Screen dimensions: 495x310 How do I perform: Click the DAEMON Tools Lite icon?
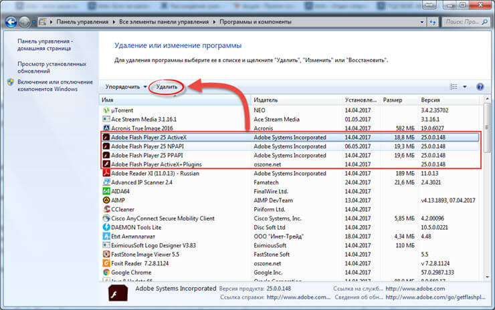tap(106, 227)
